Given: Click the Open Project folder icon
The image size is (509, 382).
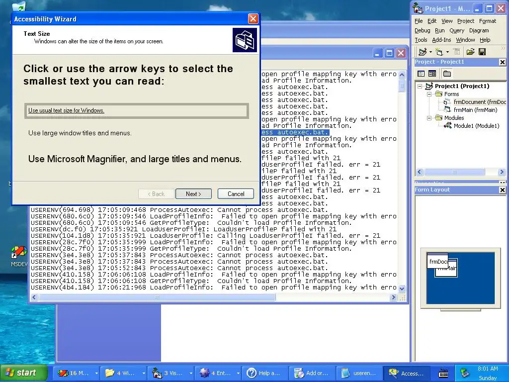Looking at the screenshot, I should point(470,52).
